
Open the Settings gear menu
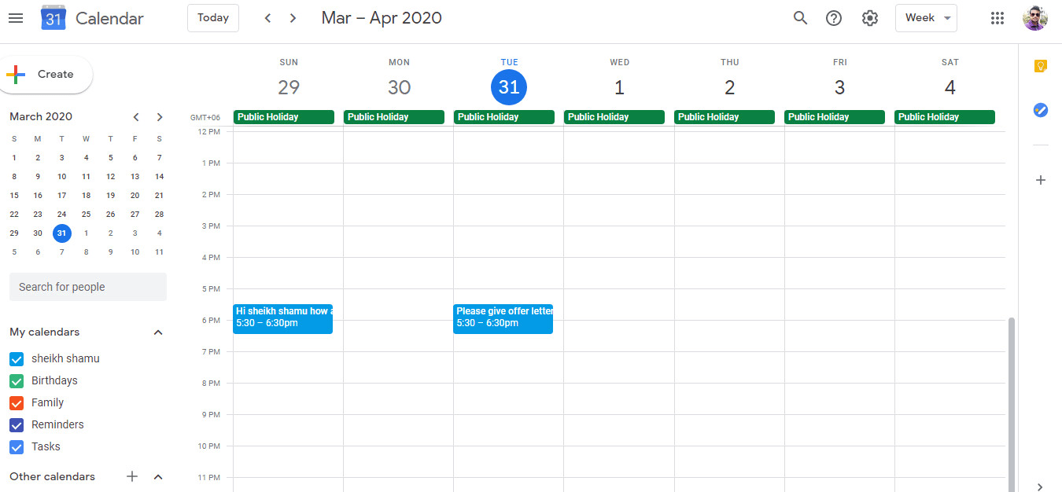[x=870, y=17]
